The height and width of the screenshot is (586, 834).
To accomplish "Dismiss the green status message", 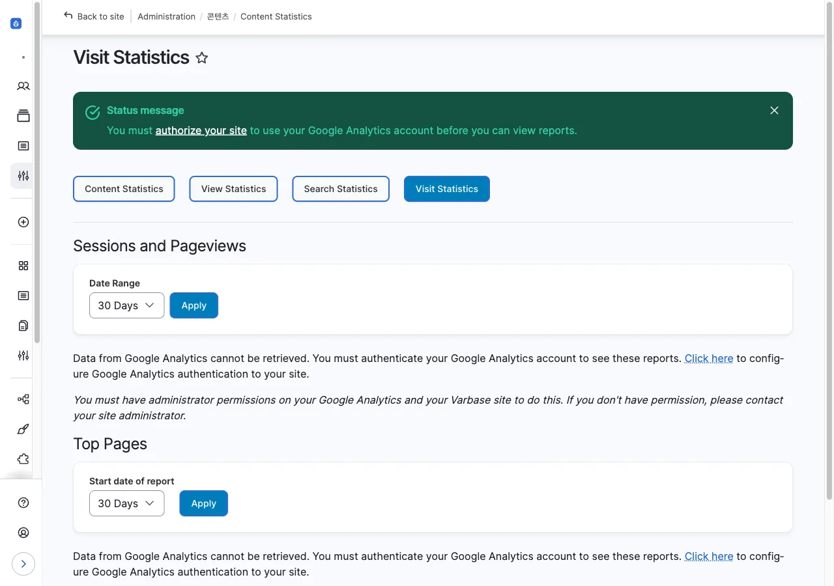I will point(774,110).
